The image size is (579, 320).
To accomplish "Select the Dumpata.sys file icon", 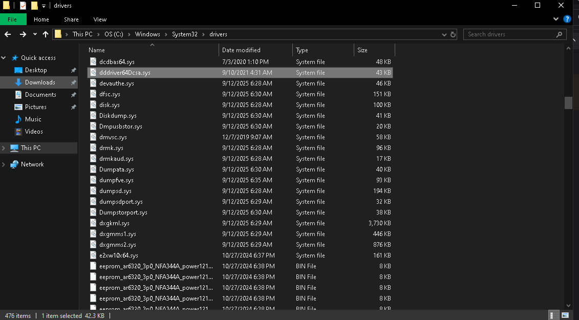I will tap(93, 169).
